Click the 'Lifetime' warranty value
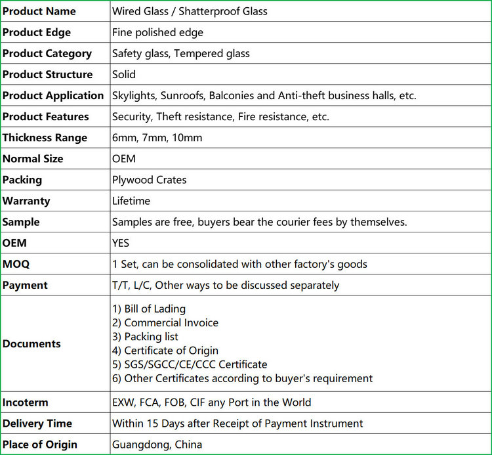The width and height of the screenshot is (492, 455). (x=131, y=201)
